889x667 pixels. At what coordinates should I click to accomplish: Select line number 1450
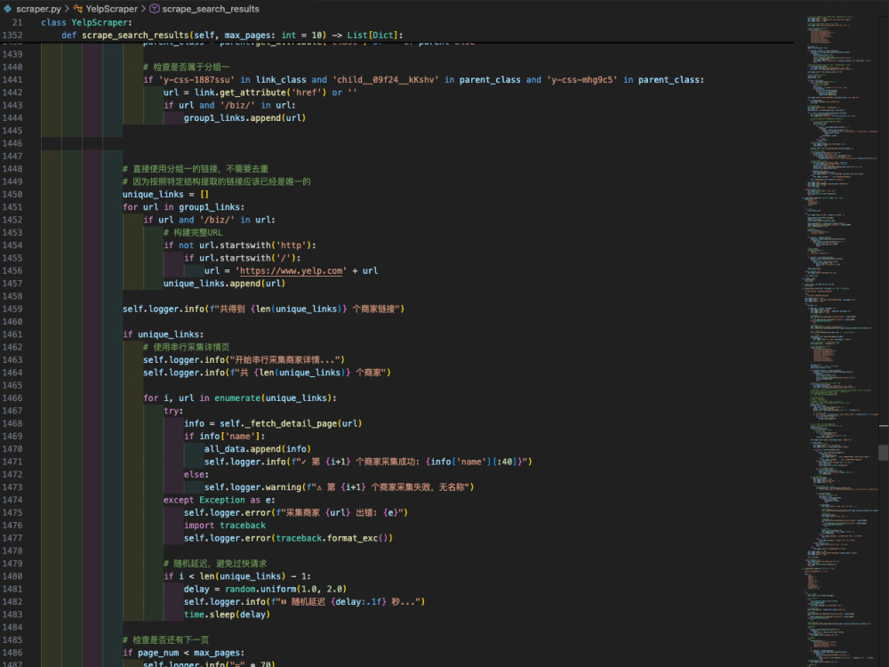(x=12, y=194)
